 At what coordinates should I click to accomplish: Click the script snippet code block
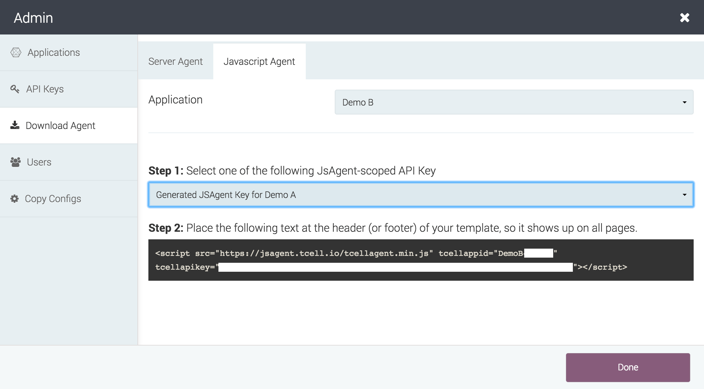421,260
